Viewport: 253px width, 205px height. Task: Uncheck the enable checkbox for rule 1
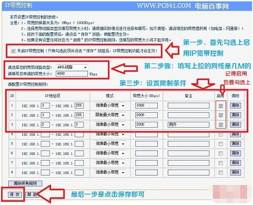point(221,106)
